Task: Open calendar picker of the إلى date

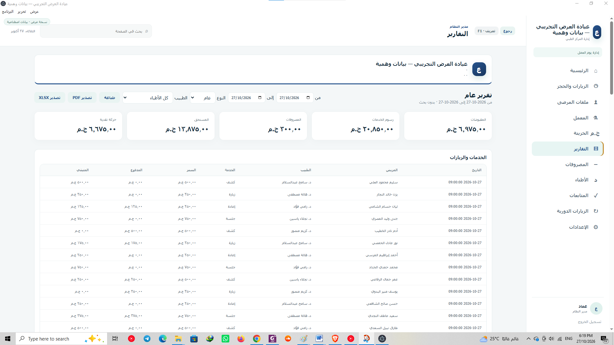Action: [x=260, y=98]
